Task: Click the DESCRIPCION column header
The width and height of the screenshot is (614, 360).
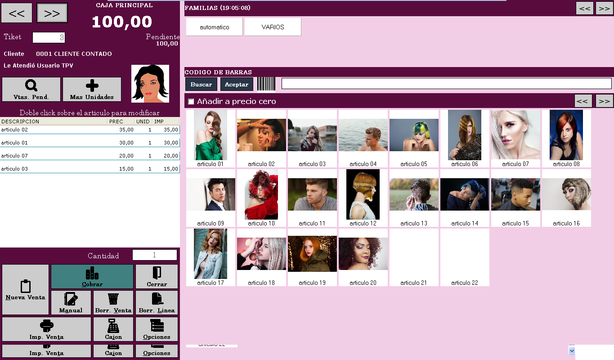Action: (54, 121)
